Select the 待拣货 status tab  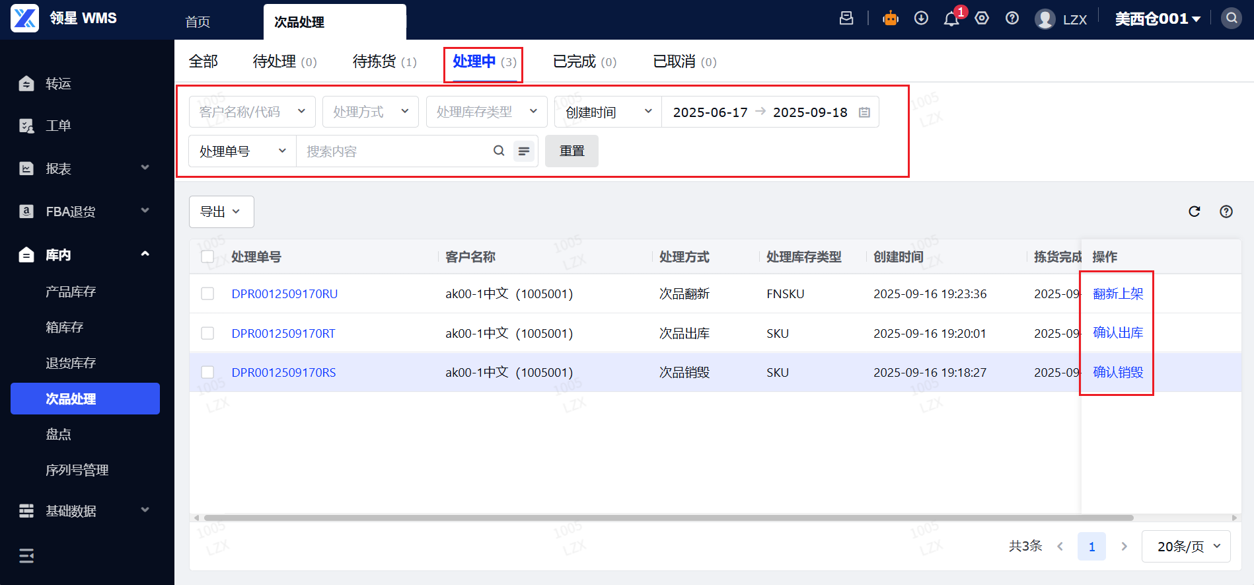tap(385, 61)
